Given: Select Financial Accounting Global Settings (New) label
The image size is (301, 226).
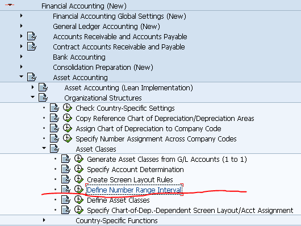Looking at the screenshot, I should point(119,16).
